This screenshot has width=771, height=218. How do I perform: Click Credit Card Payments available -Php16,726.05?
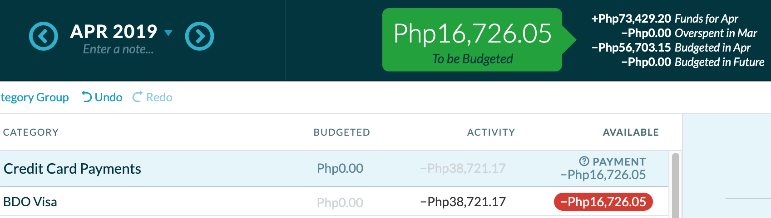point(603,175)
